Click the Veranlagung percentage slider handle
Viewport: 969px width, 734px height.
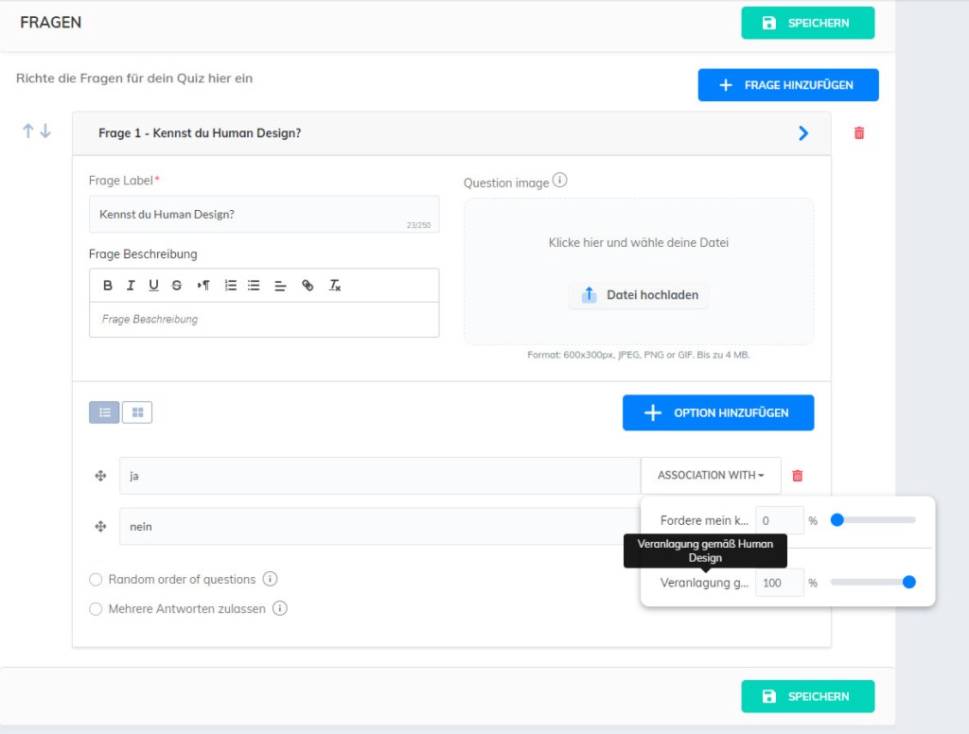click(908, 583)
